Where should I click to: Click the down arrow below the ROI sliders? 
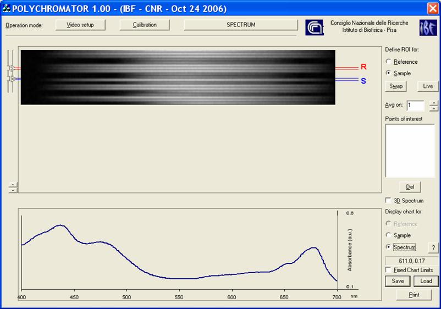[13, 190]
